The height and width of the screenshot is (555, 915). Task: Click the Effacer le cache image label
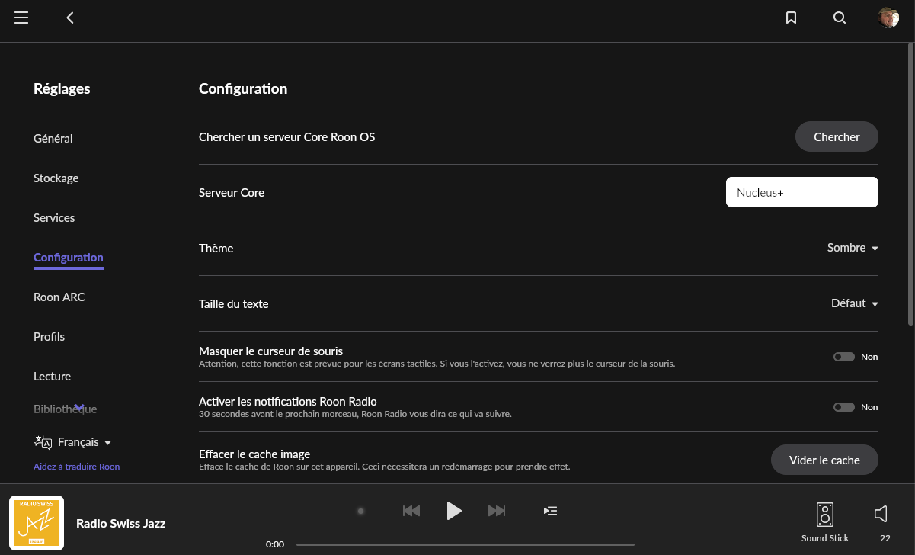[x=254, y=454]
